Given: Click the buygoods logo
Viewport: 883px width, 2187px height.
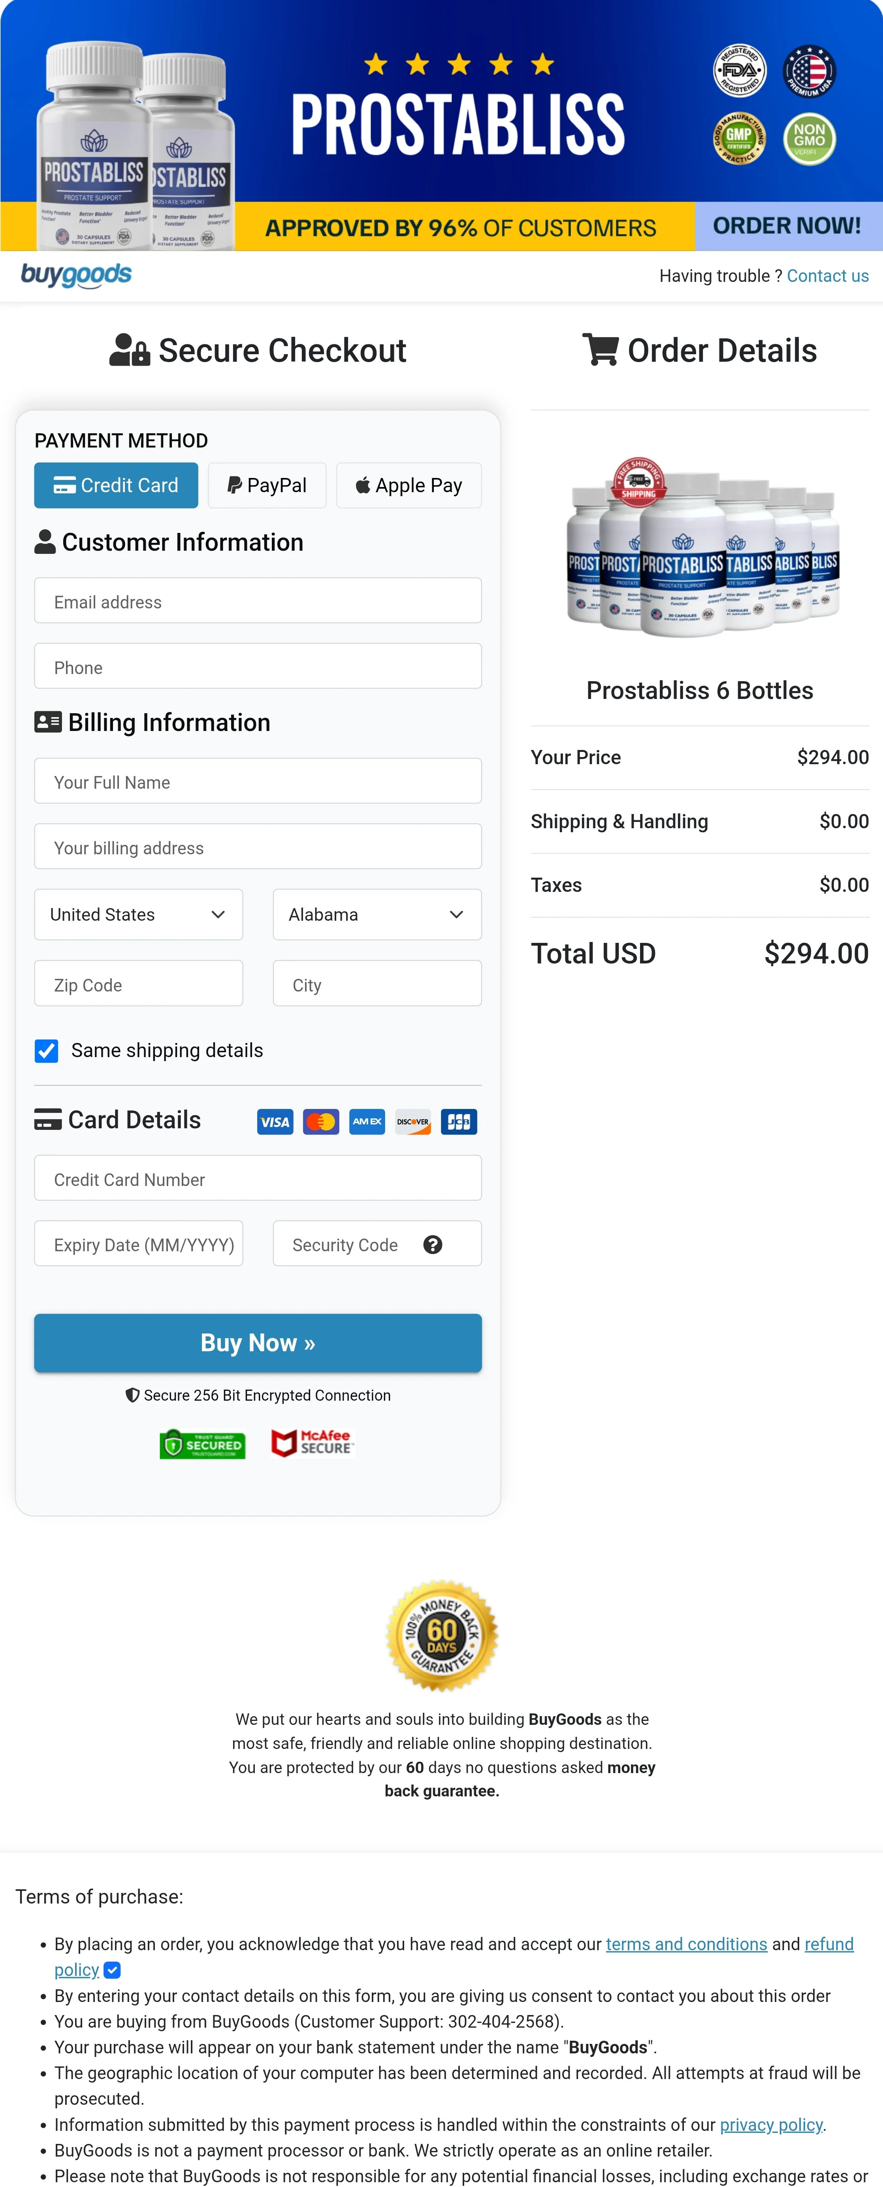Looking at the screenshot, I should (x=76, y=275).
